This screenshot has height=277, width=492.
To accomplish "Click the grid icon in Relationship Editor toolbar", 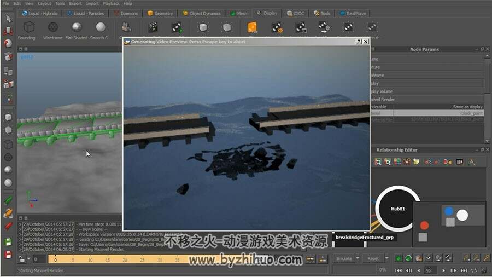I will click(460, 162).
